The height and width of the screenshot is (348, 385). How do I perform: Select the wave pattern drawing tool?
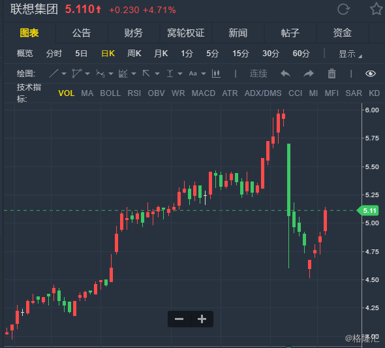[x=100, y=73]
